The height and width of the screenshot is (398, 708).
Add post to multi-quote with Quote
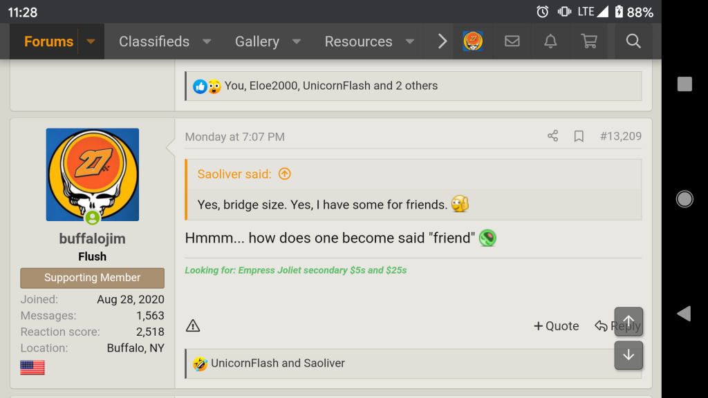[557, 326]
